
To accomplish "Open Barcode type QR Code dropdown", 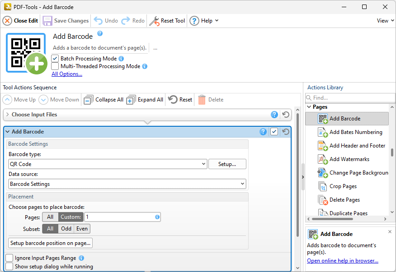I will [108, 164].
